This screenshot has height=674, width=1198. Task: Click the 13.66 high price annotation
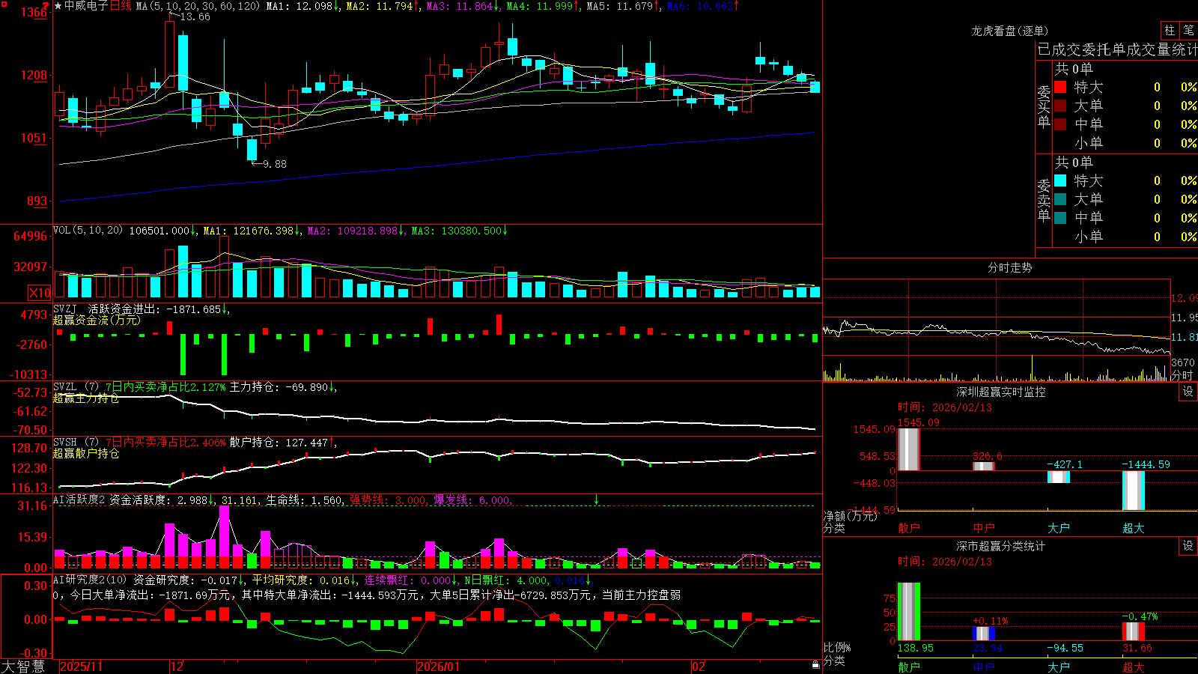(195, 16)
